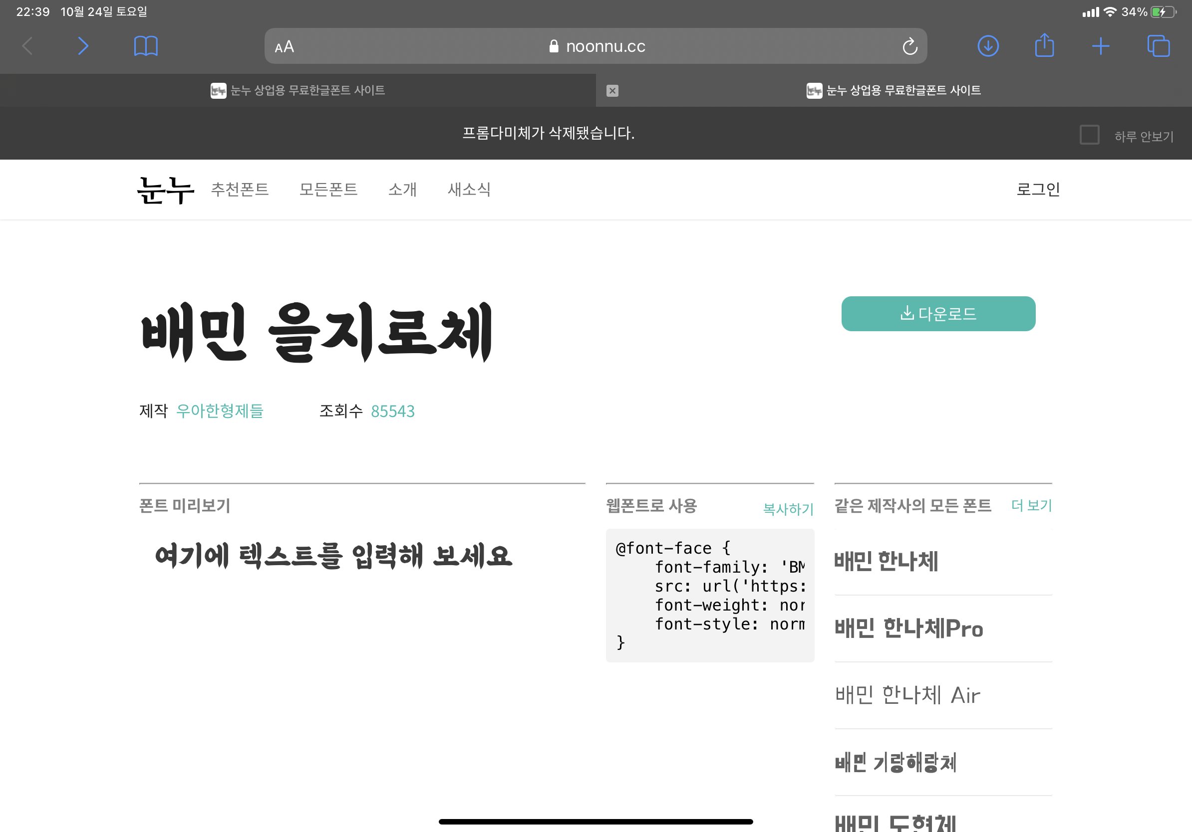Show the tab overview icon
Image resolution: width=1192 pixels, height=832 pixels.
[x=1158, y=46]
